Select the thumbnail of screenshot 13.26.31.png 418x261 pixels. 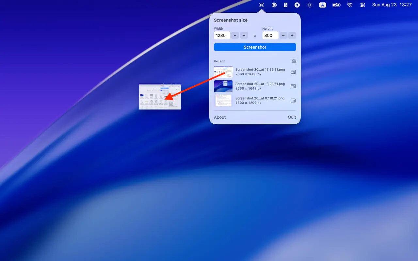click(x=223, y=72)
